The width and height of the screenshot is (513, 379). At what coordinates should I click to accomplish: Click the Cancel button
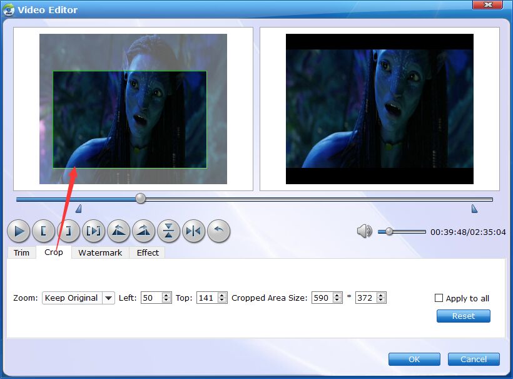click(x=474, y=360)
